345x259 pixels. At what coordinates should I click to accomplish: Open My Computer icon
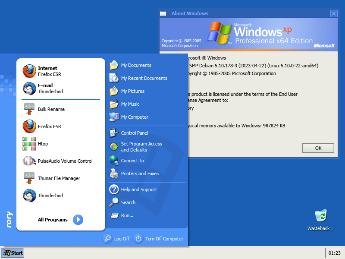pos(114,117)
